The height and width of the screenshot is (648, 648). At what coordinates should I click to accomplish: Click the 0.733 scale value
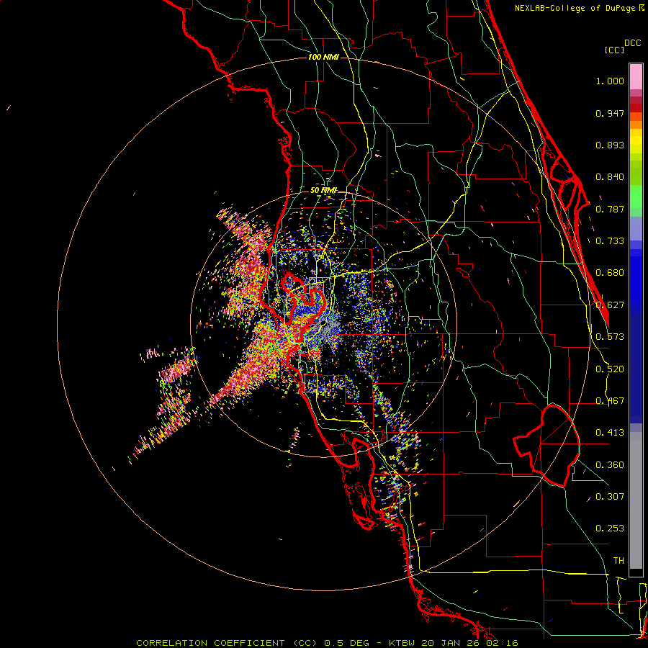pyautogui.click(x=610, y=241)
